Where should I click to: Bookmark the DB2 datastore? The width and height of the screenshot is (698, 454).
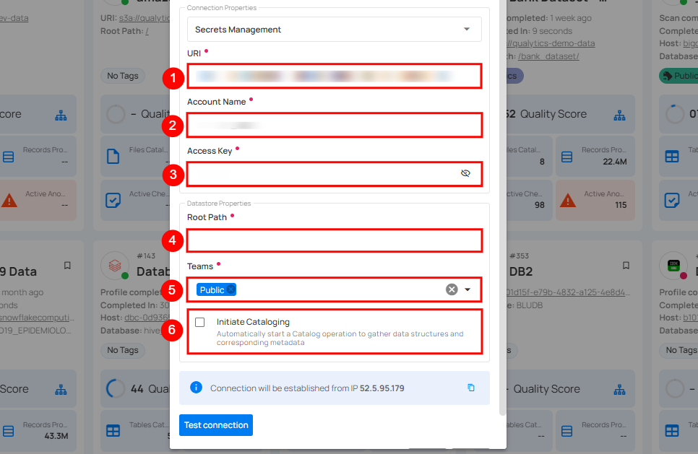coord(626,265)
